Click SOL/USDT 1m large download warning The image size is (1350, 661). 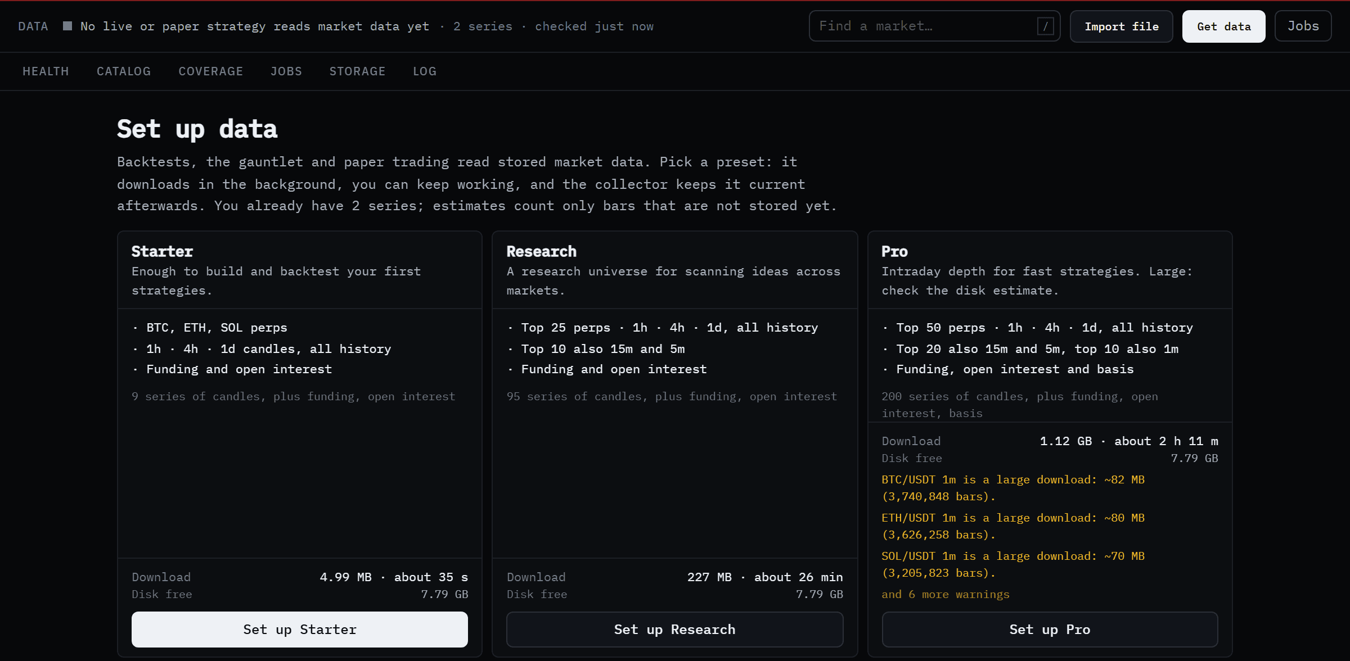[1013, 564]
